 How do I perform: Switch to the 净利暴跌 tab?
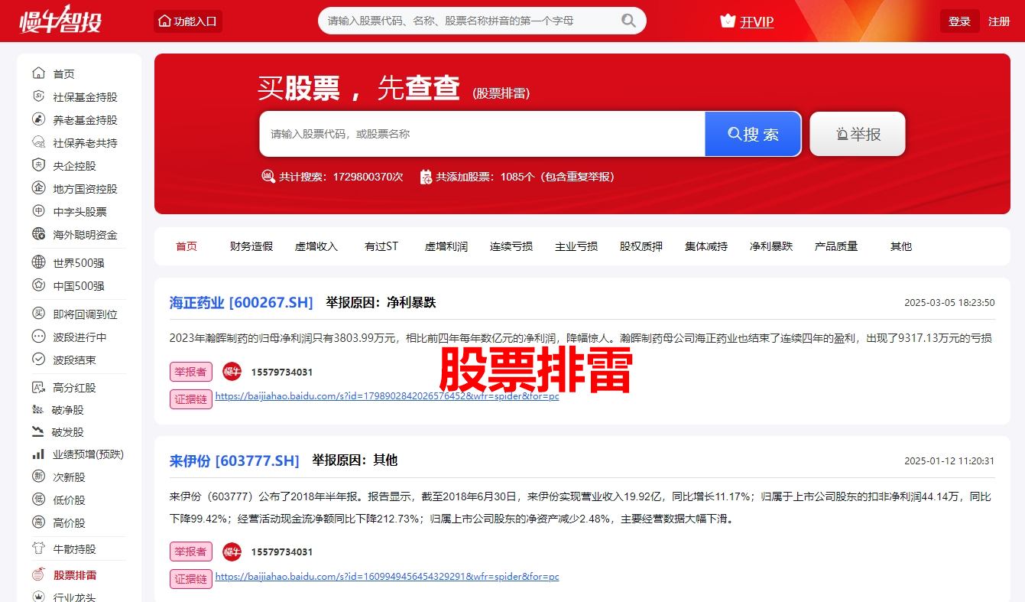click(x=771, y=246)
